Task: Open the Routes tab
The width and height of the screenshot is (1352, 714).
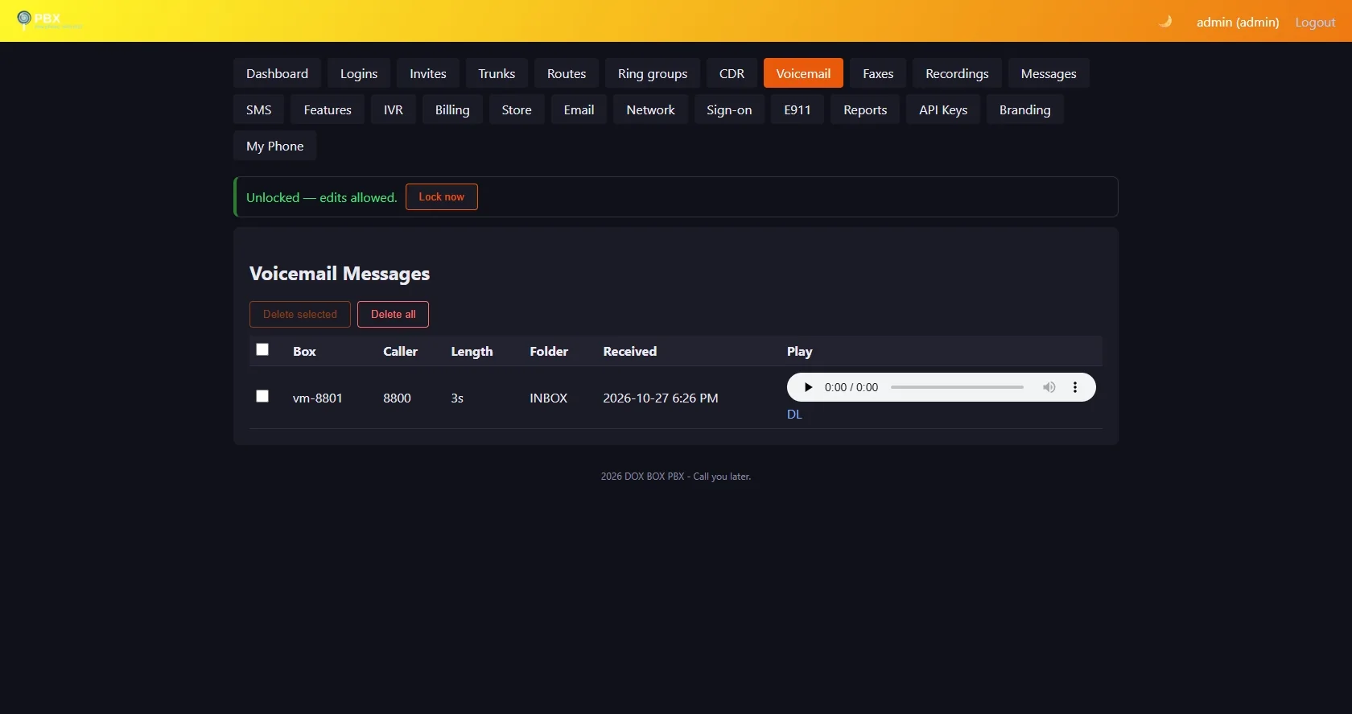Action: click(567, 73)
